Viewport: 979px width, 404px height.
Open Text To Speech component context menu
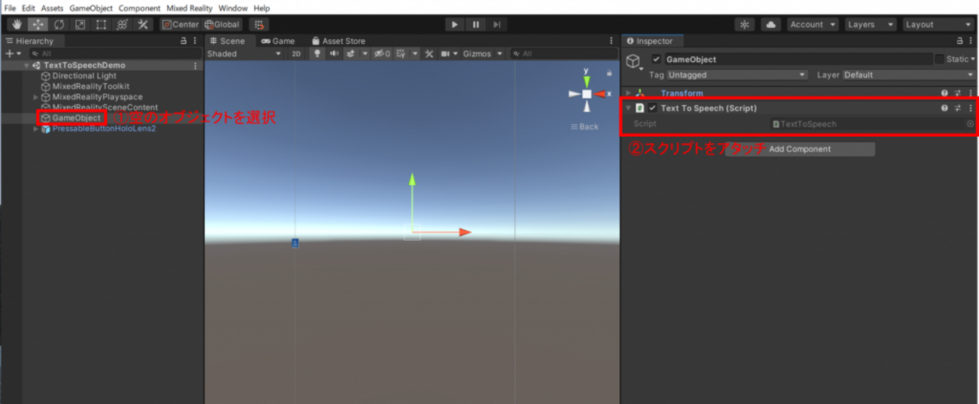pyautogui.click(x=970, y=108)
